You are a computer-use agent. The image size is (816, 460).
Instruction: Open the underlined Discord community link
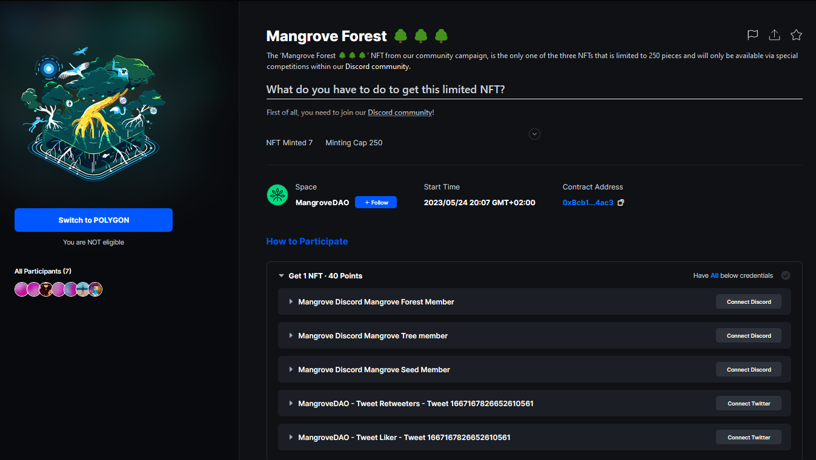[400, 113]
